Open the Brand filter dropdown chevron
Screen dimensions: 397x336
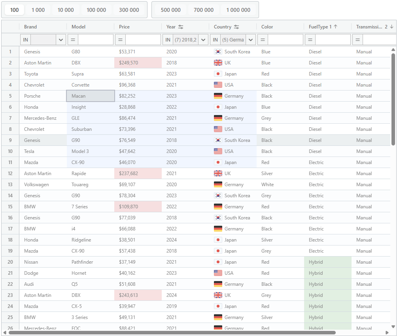61,40
